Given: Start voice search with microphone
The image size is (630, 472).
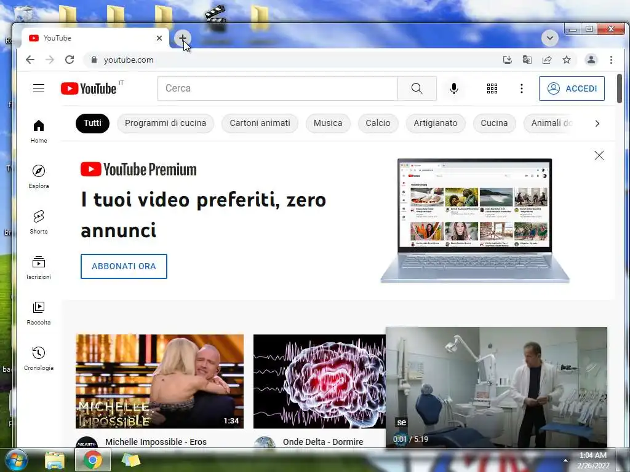Looking at the screenshot, I should pyautogui.click(x=454, y=88).
